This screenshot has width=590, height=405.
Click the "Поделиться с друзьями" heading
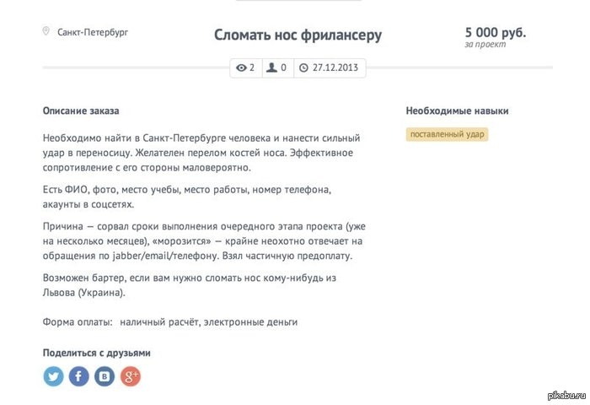pos(97,353)
